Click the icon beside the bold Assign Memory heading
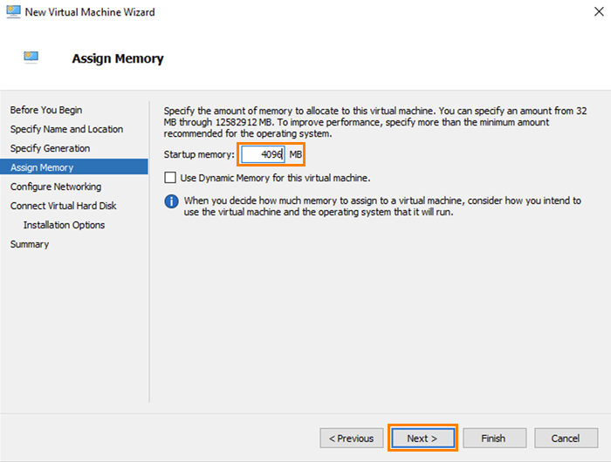611x462 pixels. (31, 58)
